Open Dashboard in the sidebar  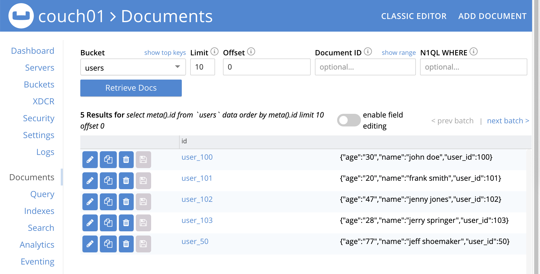pos(32,51)
